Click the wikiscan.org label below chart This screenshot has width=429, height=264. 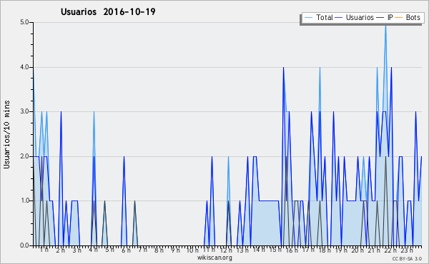[x=214, y=258]
